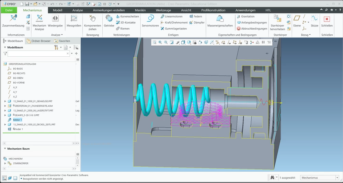This screenshot has height=183, width=343.
Task: Open the Manikin tab
Action: point(140,10)
